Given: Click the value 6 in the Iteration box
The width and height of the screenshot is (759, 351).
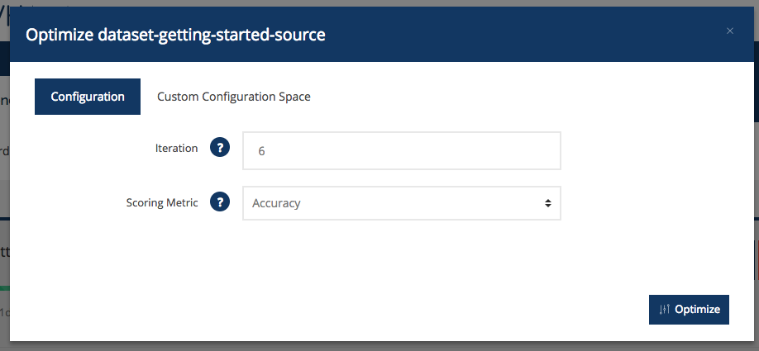Looking at the screenshot, I should pyautogui.click(x=261, y=152).
